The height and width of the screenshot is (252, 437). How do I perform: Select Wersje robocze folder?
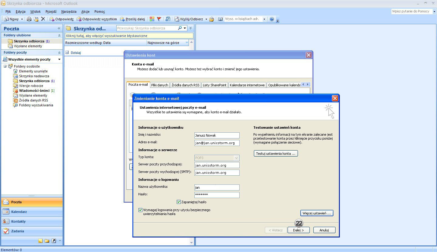[x=31, y=86]
